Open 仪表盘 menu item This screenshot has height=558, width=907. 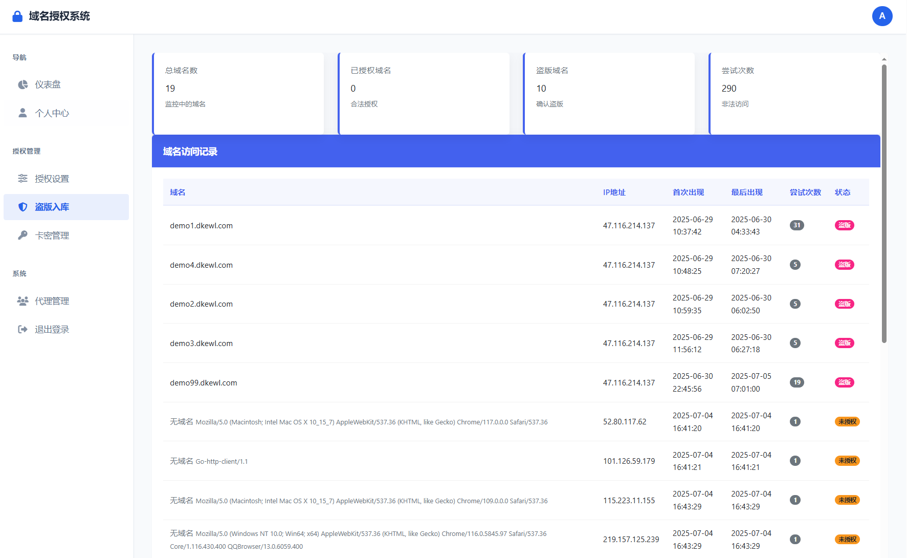(48, 84)
